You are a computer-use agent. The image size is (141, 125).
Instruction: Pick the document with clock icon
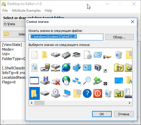click(x=88, y=55)
